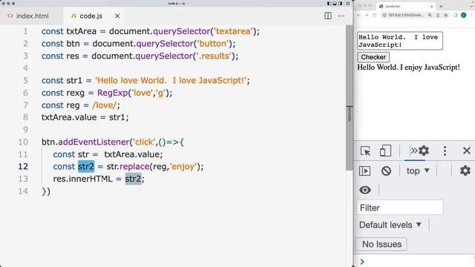The height and width of the screenshot is (267, 475).
Task: Close the JavaScript browser tab
Action: (x=432, y=7)
